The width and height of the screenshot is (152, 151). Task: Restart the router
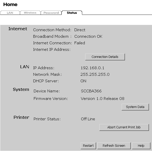click(88, 146)
